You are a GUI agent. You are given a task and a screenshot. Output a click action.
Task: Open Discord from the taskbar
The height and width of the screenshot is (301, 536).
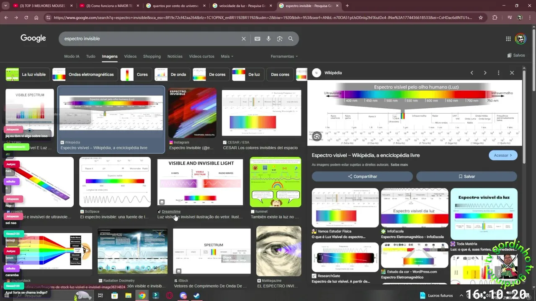183,296
